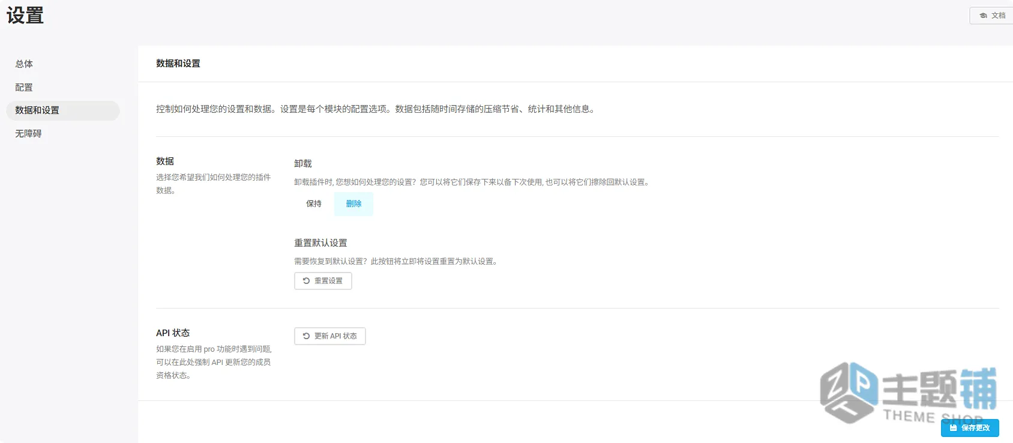Click the refresh icon in 更新 API 状态

click(306, 336)
